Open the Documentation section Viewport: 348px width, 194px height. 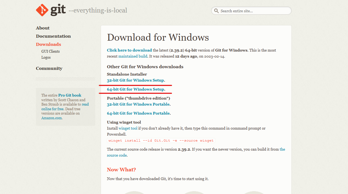point(53,36)
